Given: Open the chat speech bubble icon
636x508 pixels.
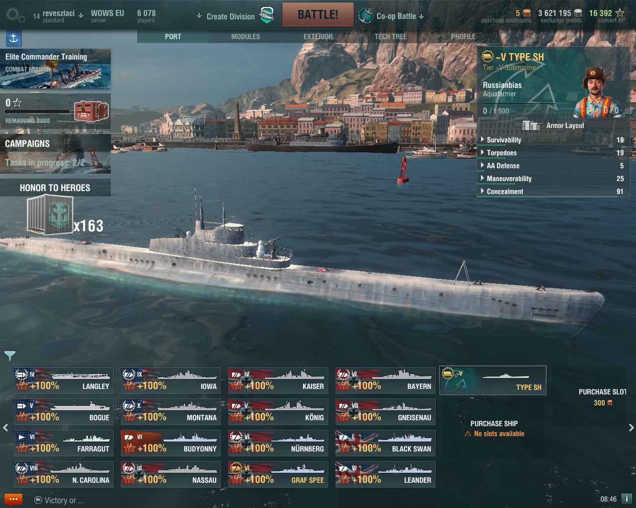Looking at the screenshot, I should (x=13, y=499).
